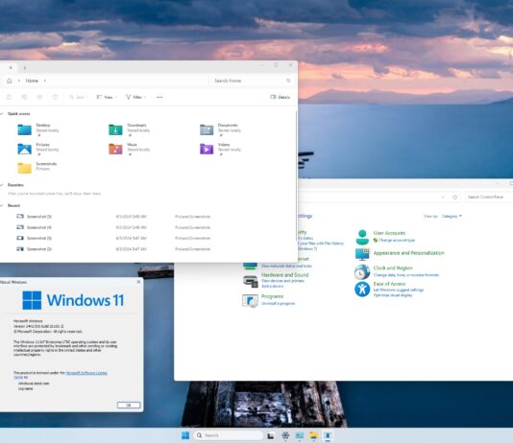Open Programs category link
Viewport: 513px width, 443px height.
pyautogui.click(x=272, y=296)
